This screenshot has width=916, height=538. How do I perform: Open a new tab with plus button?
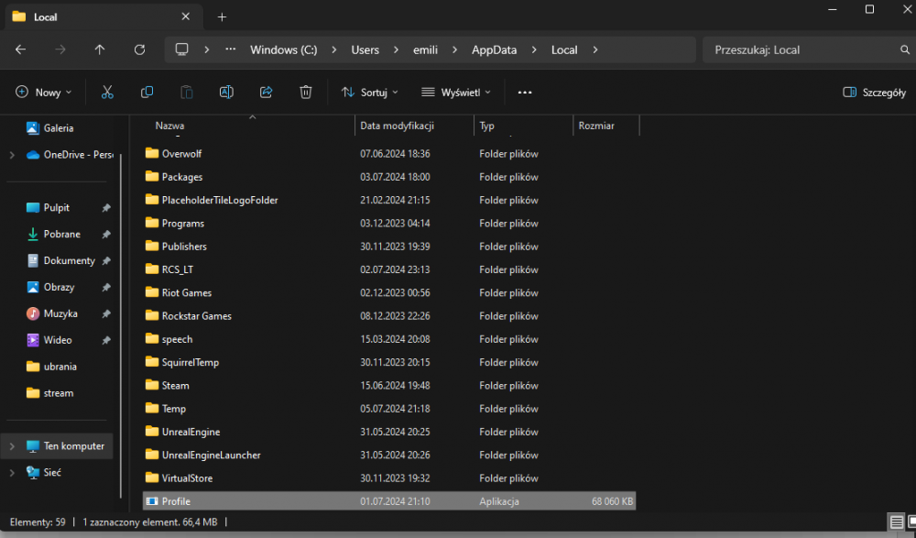222,17
